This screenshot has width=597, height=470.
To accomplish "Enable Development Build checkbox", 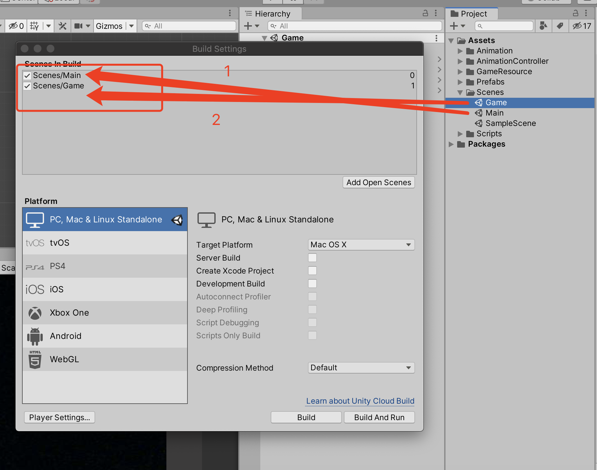I will [x=312, y=284].
